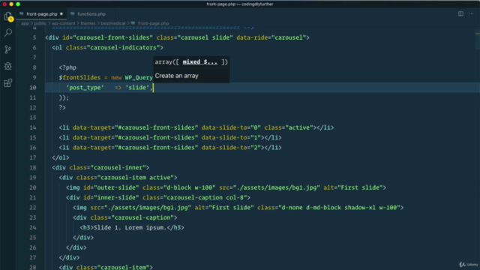This screenshot has width=480, height=270.
Task: Select 'app' in the breadcrumb path
Action: coord(25,23)
